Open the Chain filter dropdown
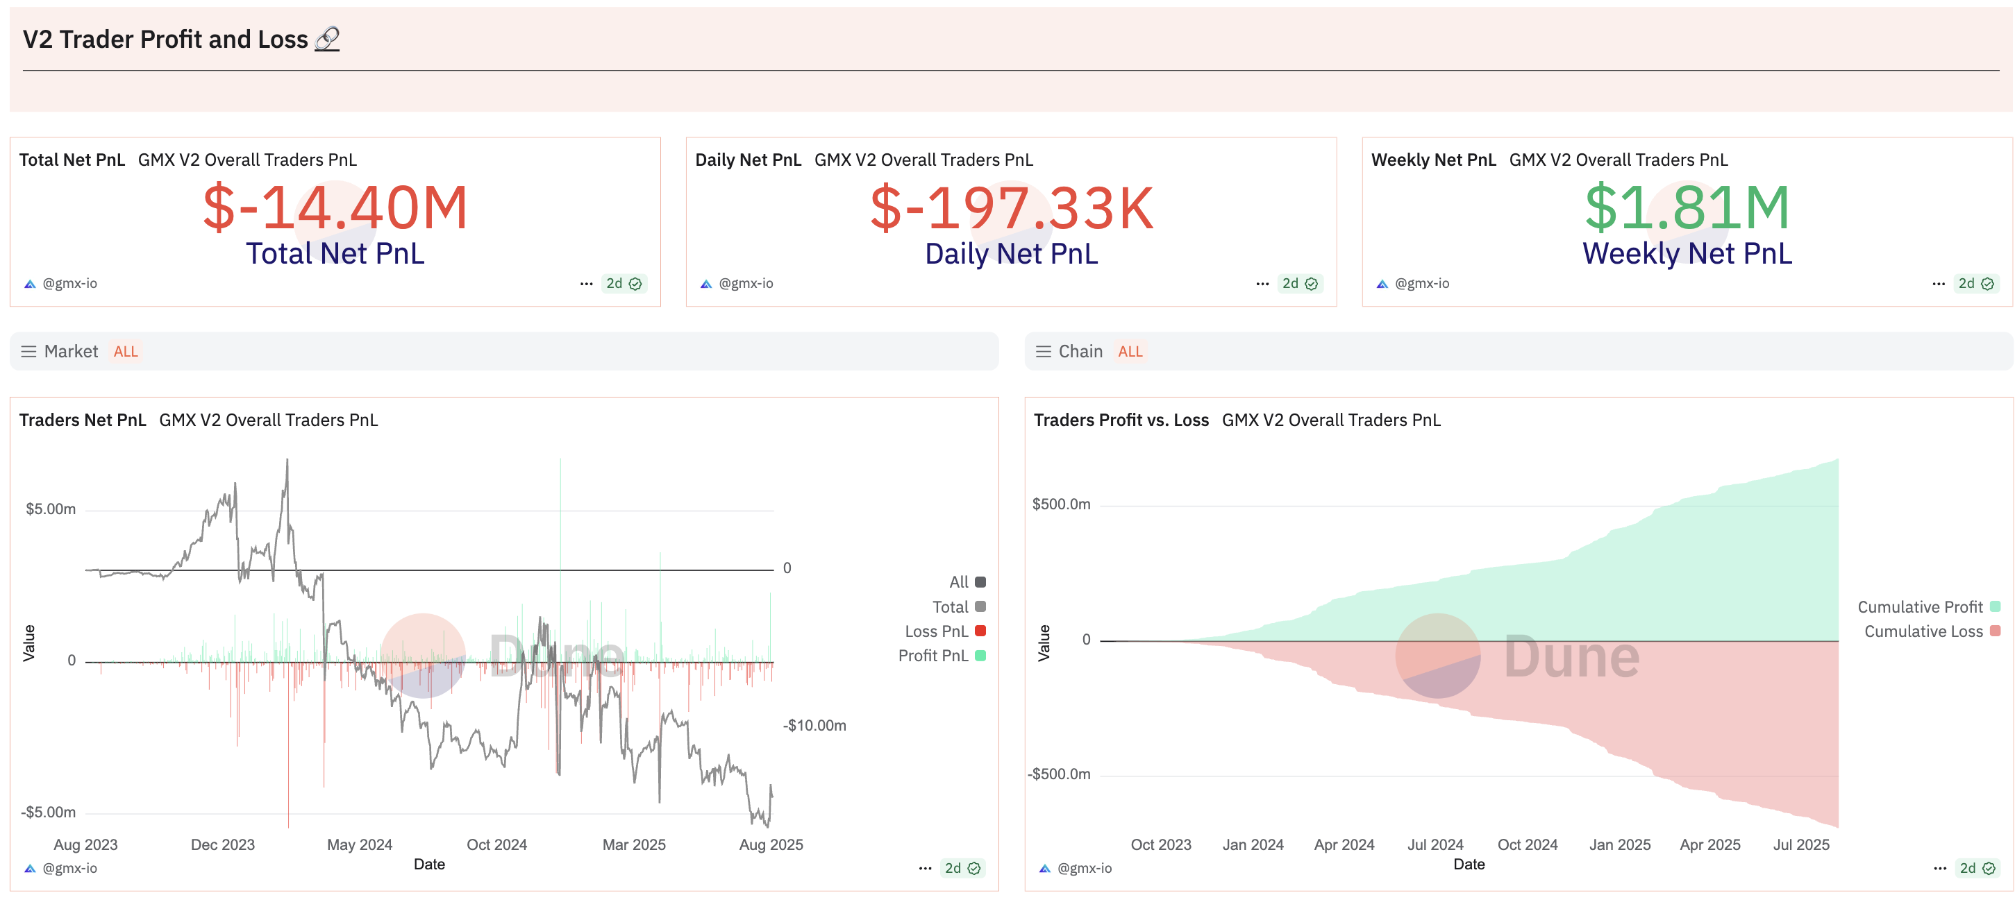This screenshot has height=902, width=2015. click(x=1080, y=352)
